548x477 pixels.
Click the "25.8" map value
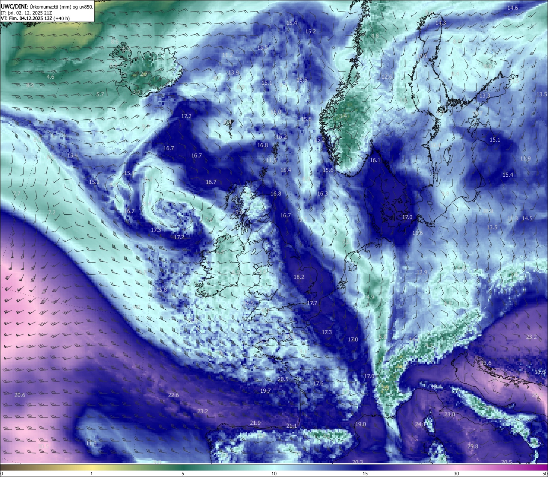pyautogui.click(x=473, y=447)
